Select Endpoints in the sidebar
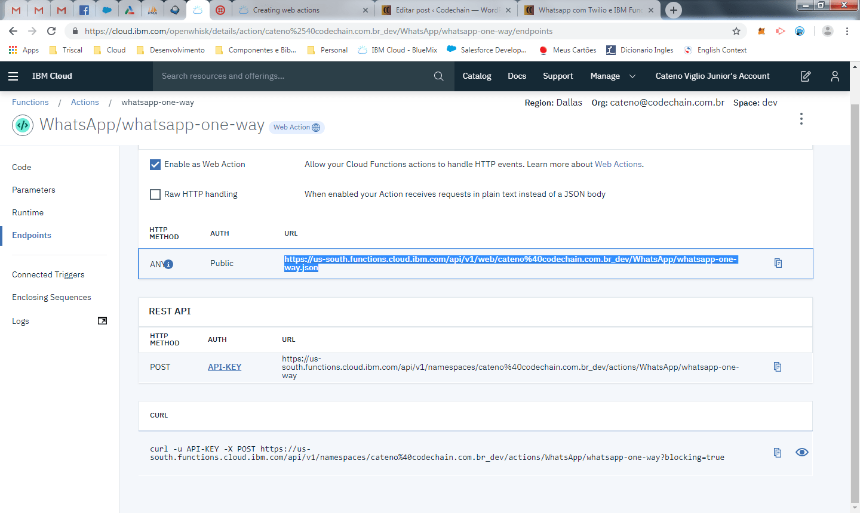 click(32, 235)
